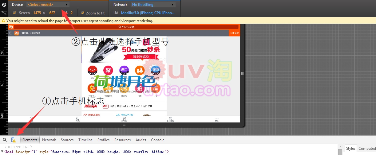Uncheck the Screen resolution checkbox

(x=15, y=13)
